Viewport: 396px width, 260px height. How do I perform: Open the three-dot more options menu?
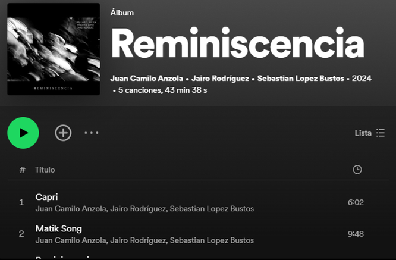pyautogui.click(x=92, y=133)
